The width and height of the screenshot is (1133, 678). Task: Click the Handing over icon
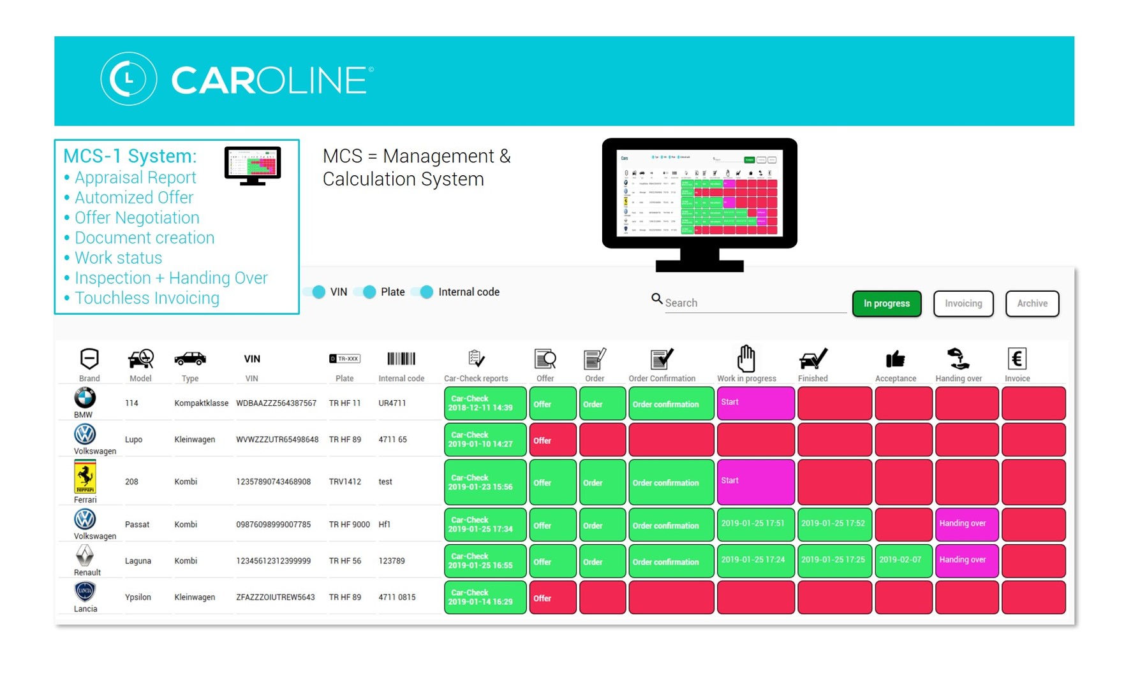point(958,359)
